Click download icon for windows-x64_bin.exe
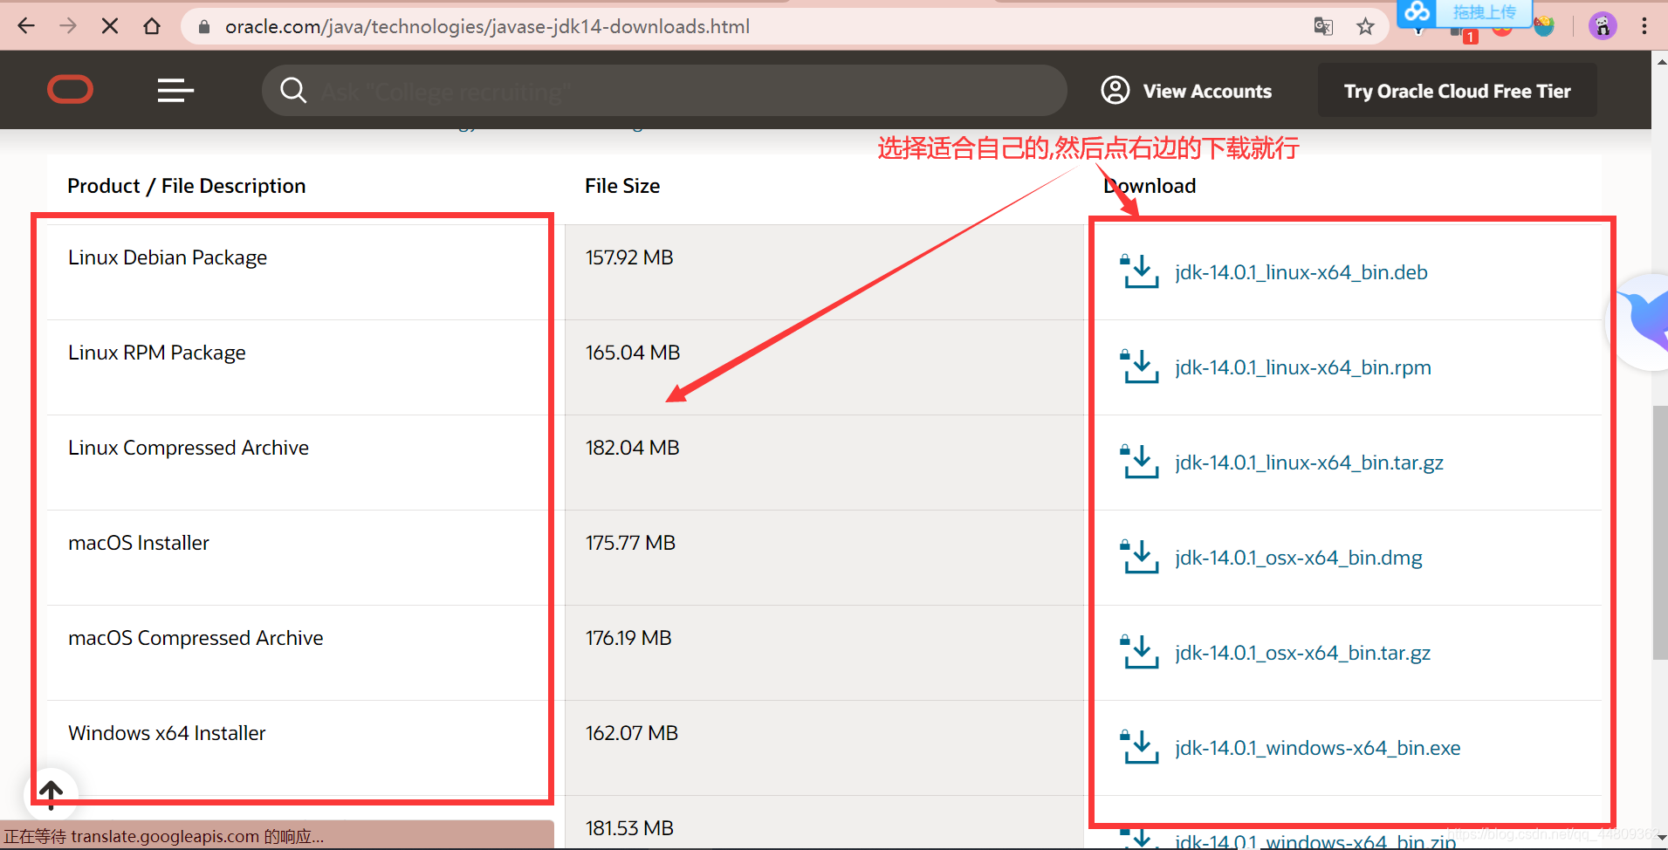This screenshot has width=1668, height=850. [x=1139, y=747]
